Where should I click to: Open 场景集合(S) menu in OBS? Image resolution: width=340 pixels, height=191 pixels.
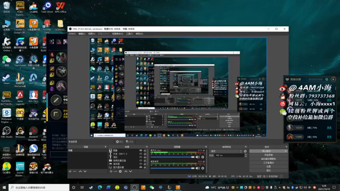coord(118,34)
